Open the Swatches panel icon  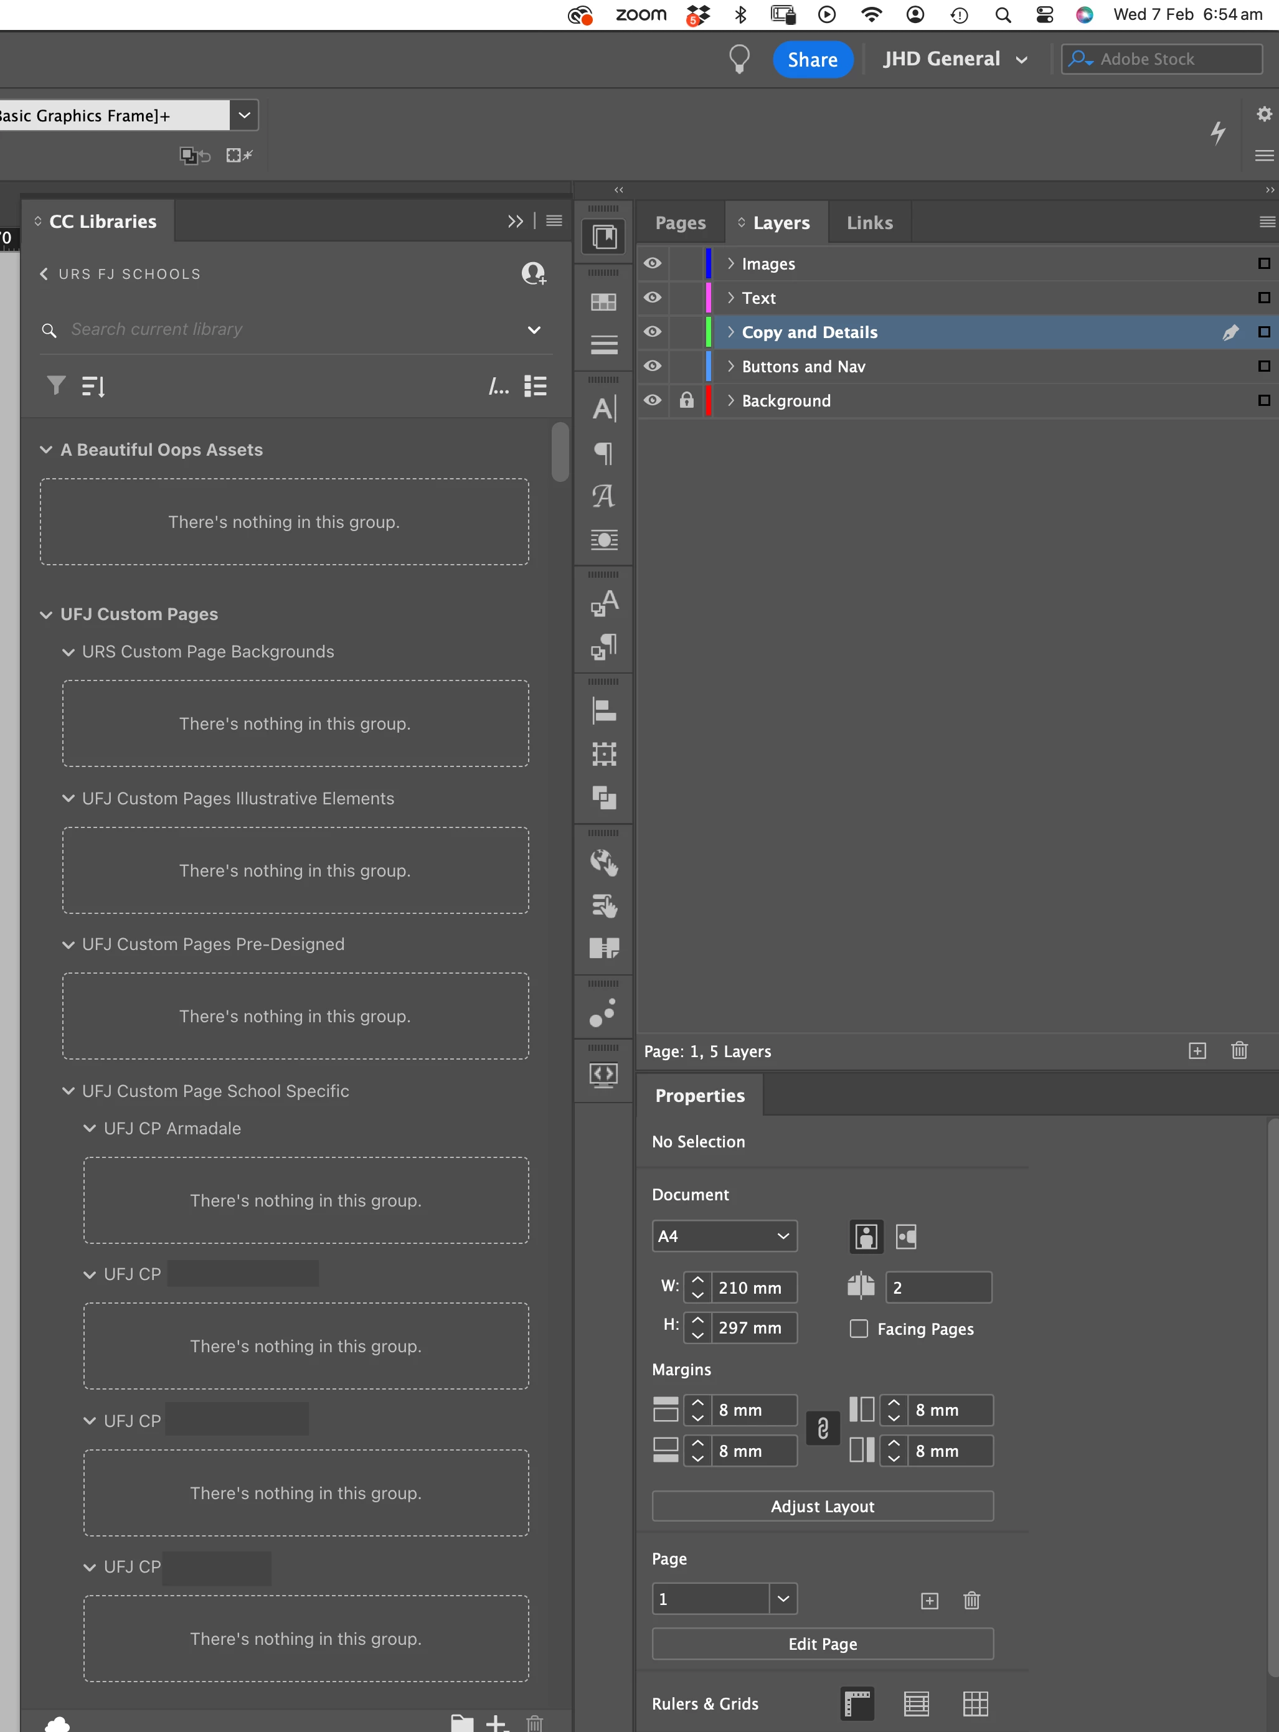point(604,302)
